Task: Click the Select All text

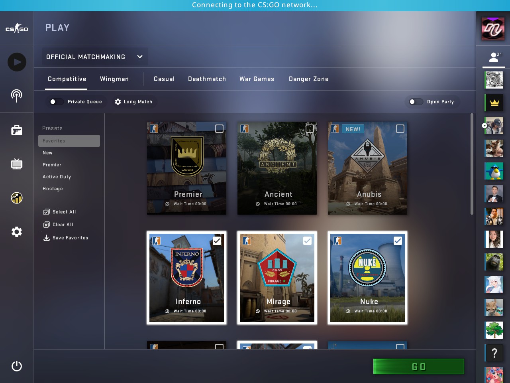Action: (x=64, y=212)
